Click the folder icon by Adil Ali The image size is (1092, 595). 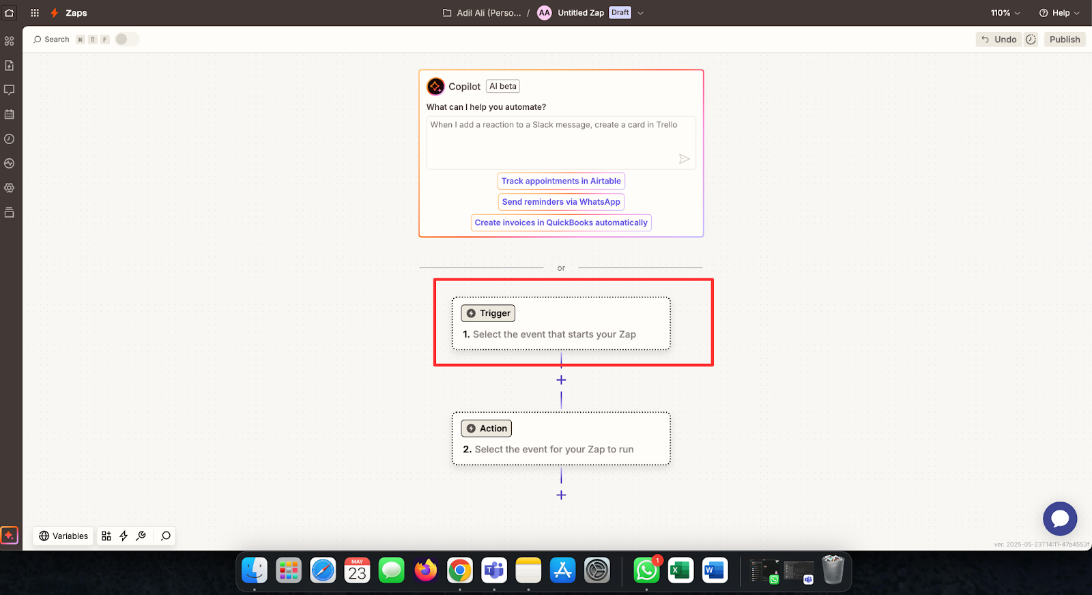(447, 13)
